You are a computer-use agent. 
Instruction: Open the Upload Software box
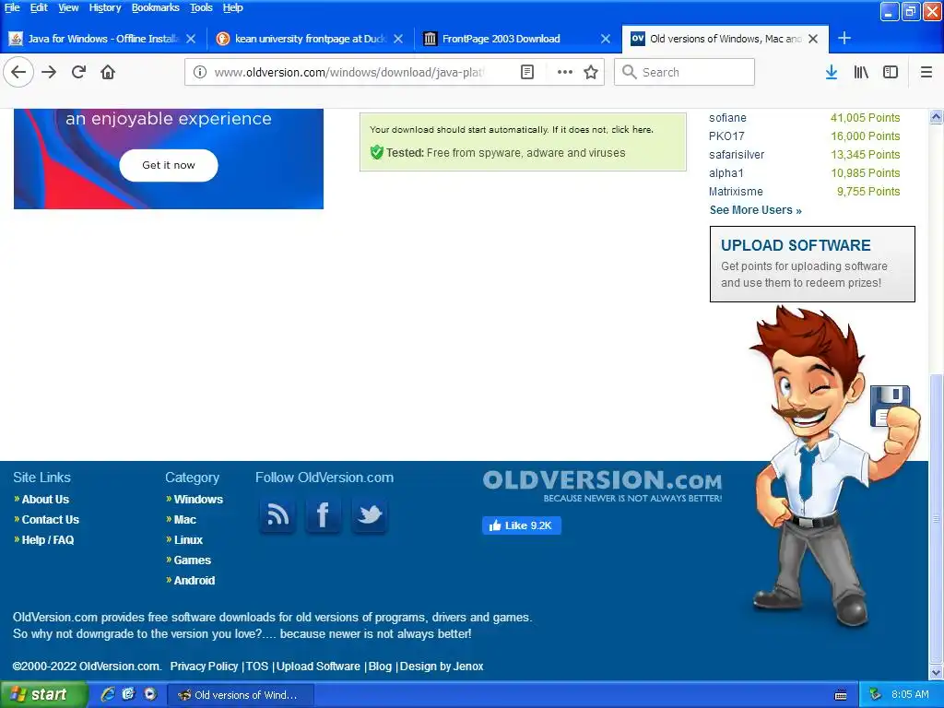(812, 264)
